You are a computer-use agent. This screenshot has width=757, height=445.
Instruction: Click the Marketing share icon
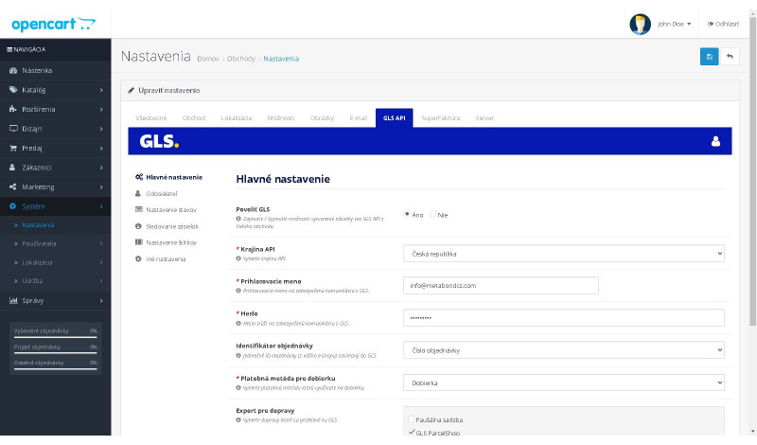point(13,187)
